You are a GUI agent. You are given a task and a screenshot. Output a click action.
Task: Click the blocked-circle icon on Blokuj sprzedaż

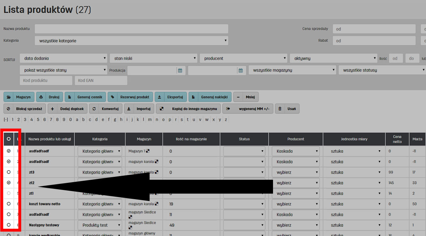[x=9, y=109]
